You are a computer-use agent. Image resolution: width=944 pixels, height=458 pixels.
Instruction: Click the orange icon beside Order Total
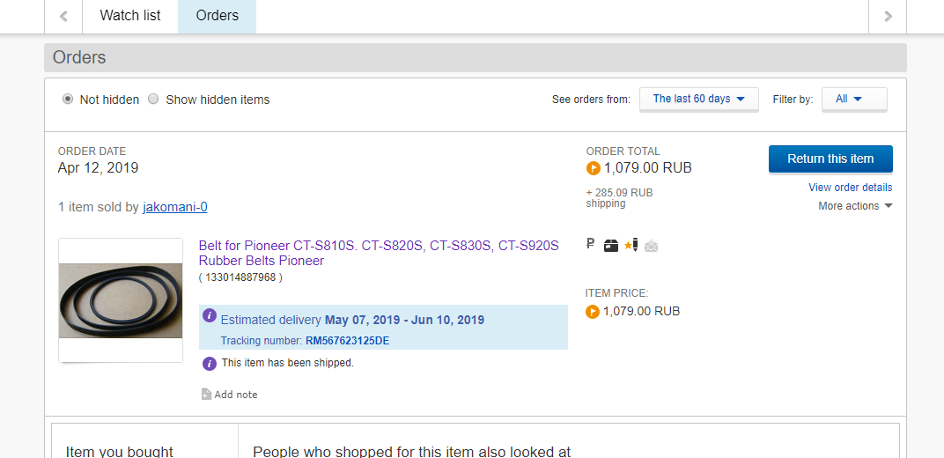593,167
